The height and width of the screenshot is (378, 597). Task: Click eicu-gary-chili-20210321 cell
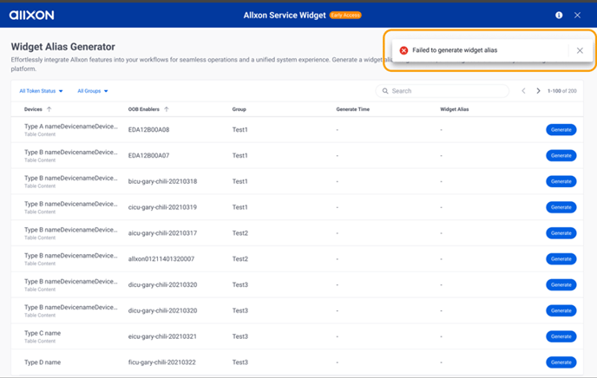tap(162, 336)
